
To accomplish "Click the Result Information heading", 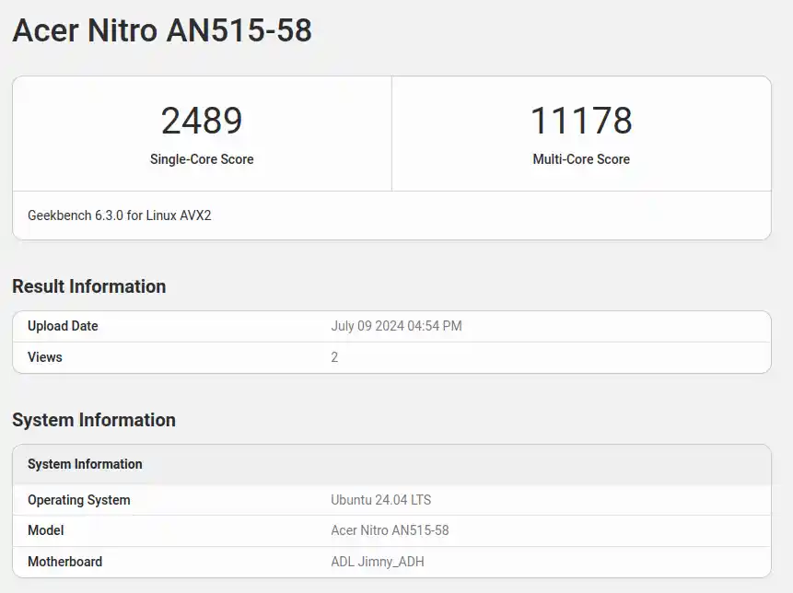I will tap(89, 286).
